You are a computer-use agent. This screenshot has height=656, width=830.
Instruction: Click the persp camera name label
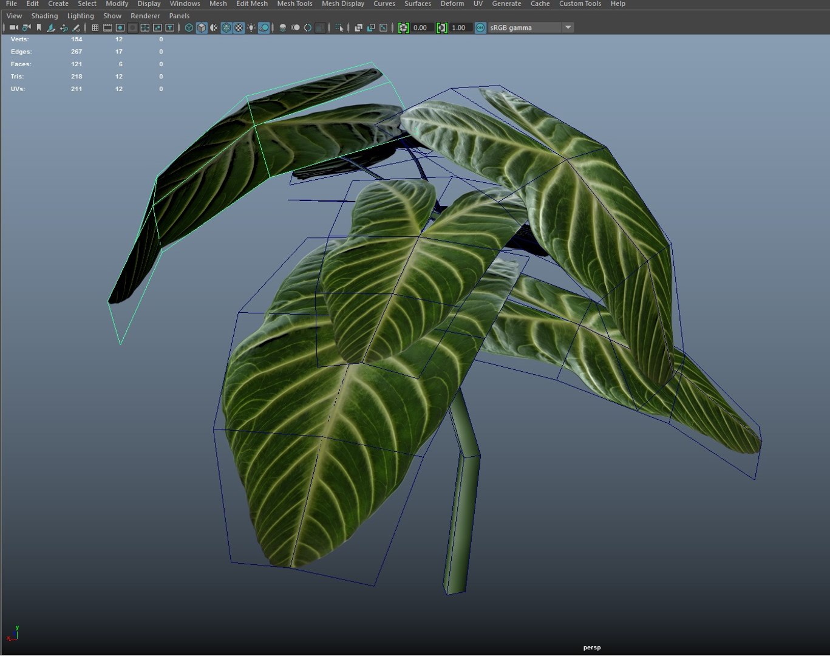tap(592, 647)
